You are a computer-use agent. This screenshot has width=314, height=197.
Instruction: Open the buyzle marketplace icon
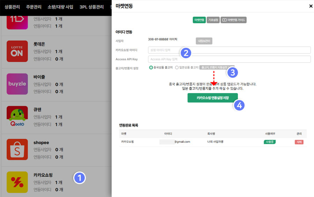17,84
